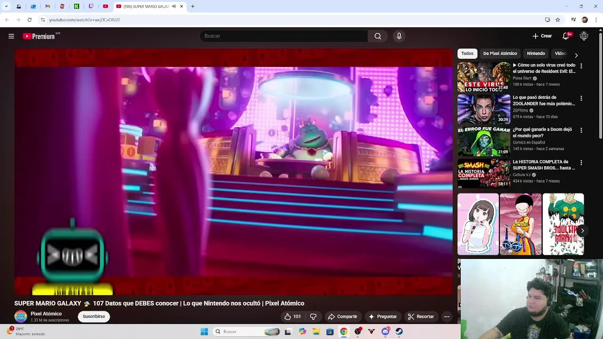Switch to the Kick browser tab
Screen dimensions: 603x339
click(x=76, y=7)
